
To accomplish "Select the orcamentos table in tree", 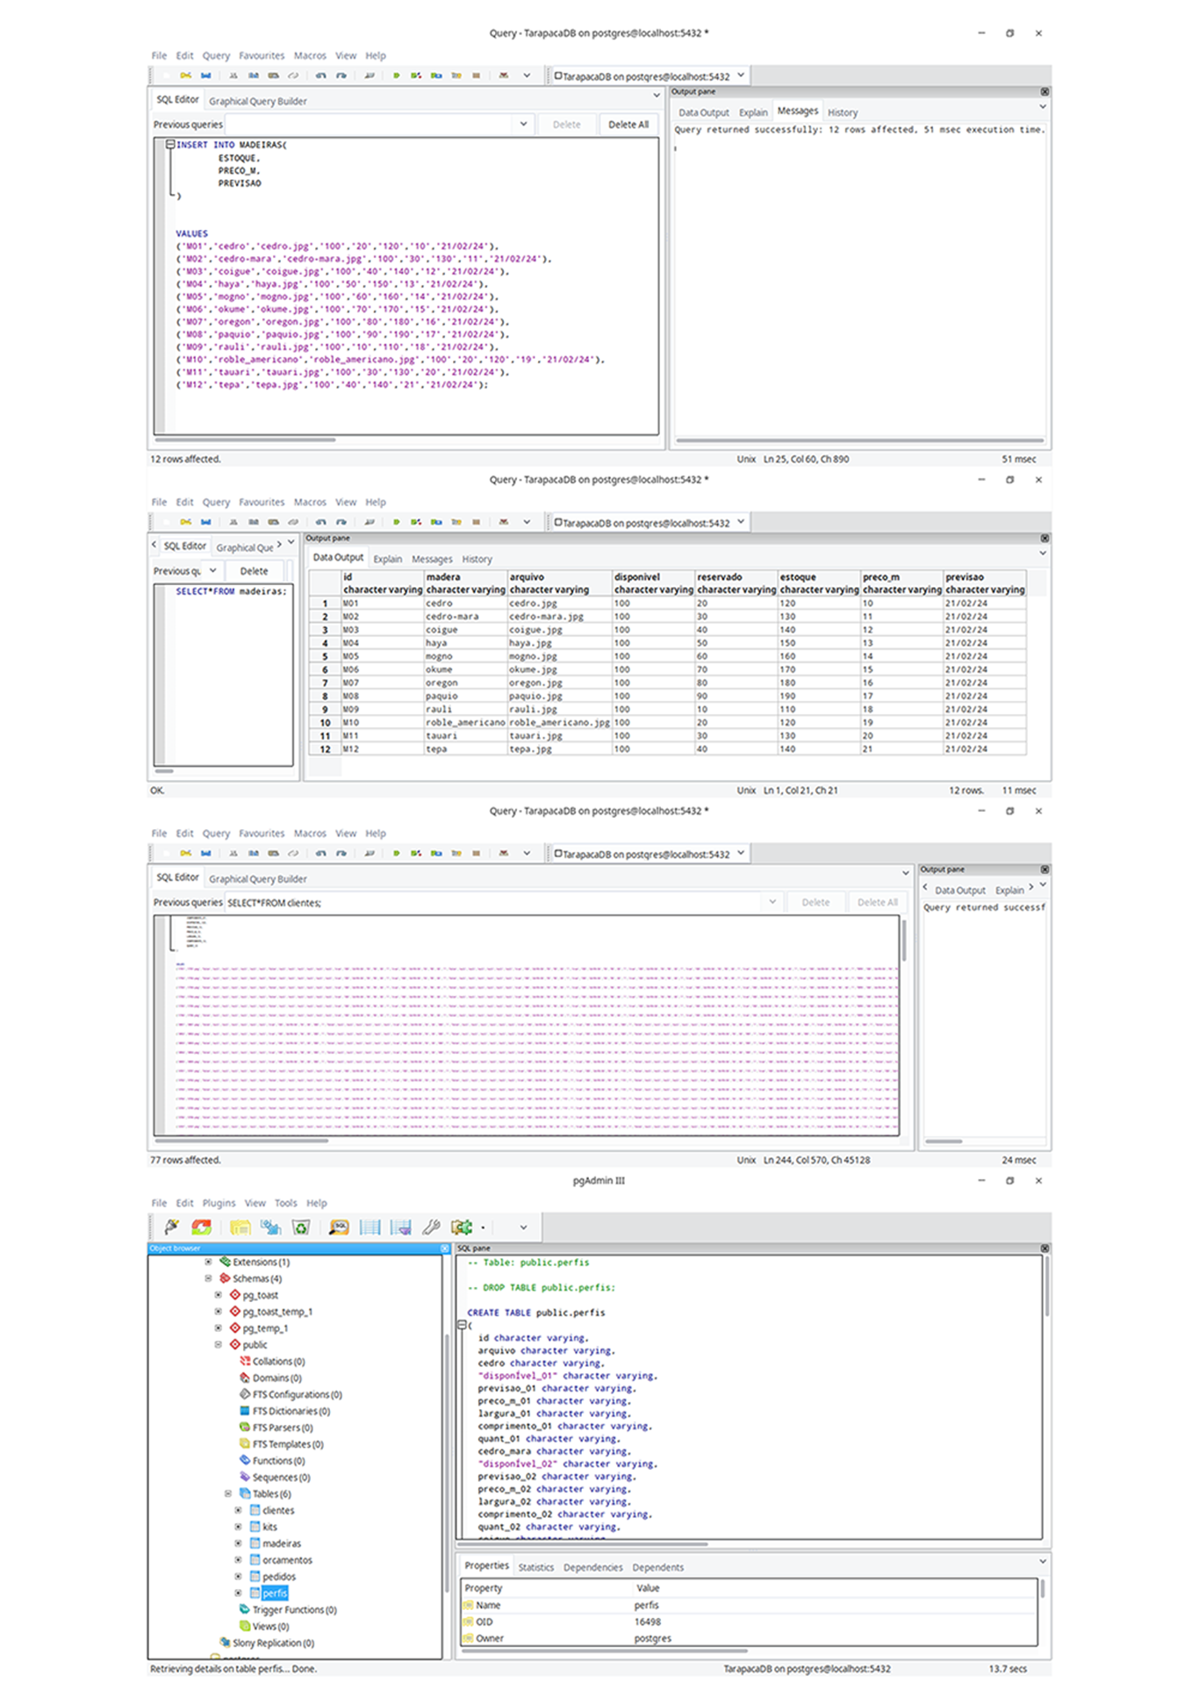I will tap(287, 1560).
